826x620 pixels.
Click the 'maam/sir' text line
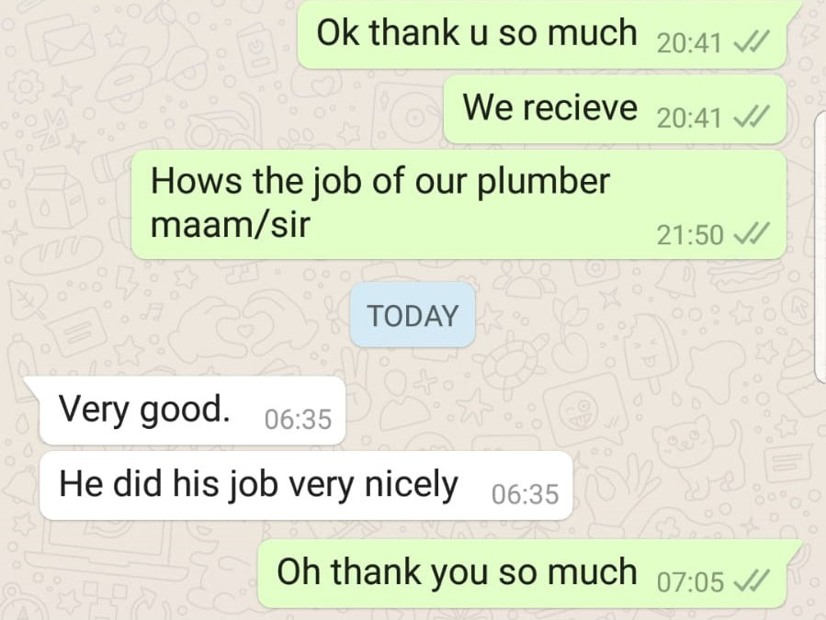pos(231,225)
